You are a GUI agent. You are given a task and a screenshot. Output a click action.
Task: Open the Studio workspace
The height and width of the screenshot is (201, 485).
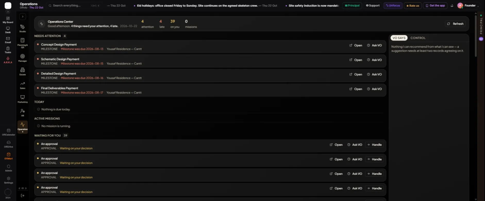23,29
